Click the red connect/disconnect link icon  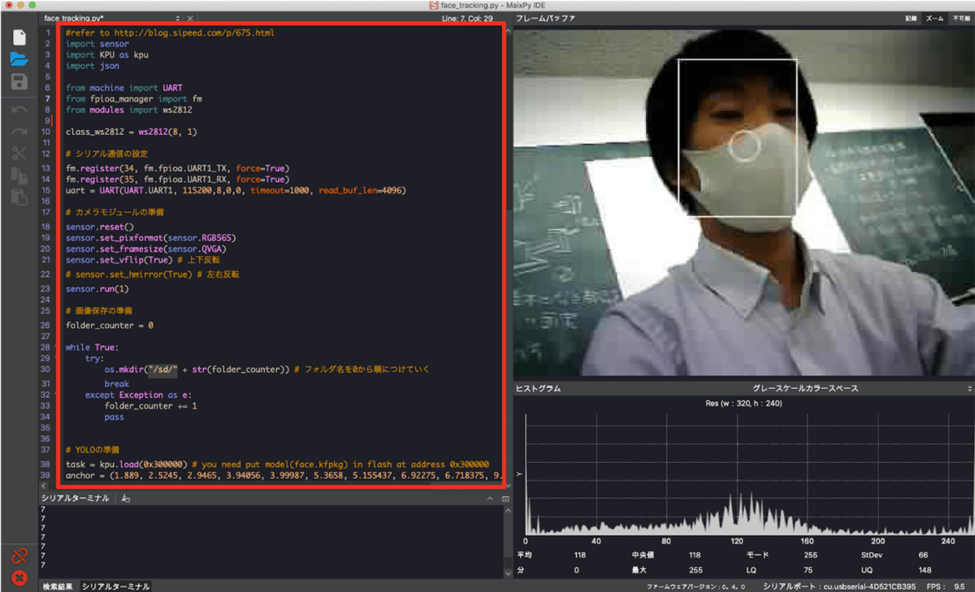19,556
